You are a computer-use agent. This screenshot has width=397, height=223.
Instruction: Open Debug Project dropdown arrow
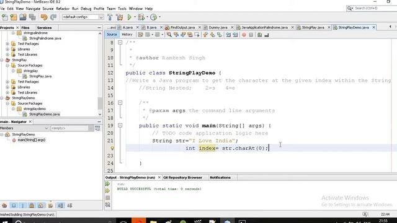click(147, 17)
